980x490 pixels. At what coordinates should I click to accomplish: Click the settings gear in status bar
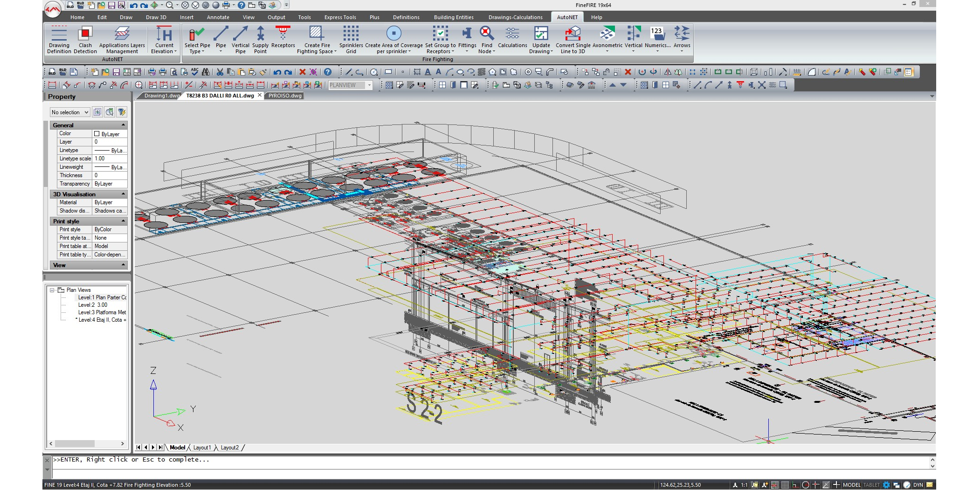pos(886,485)
